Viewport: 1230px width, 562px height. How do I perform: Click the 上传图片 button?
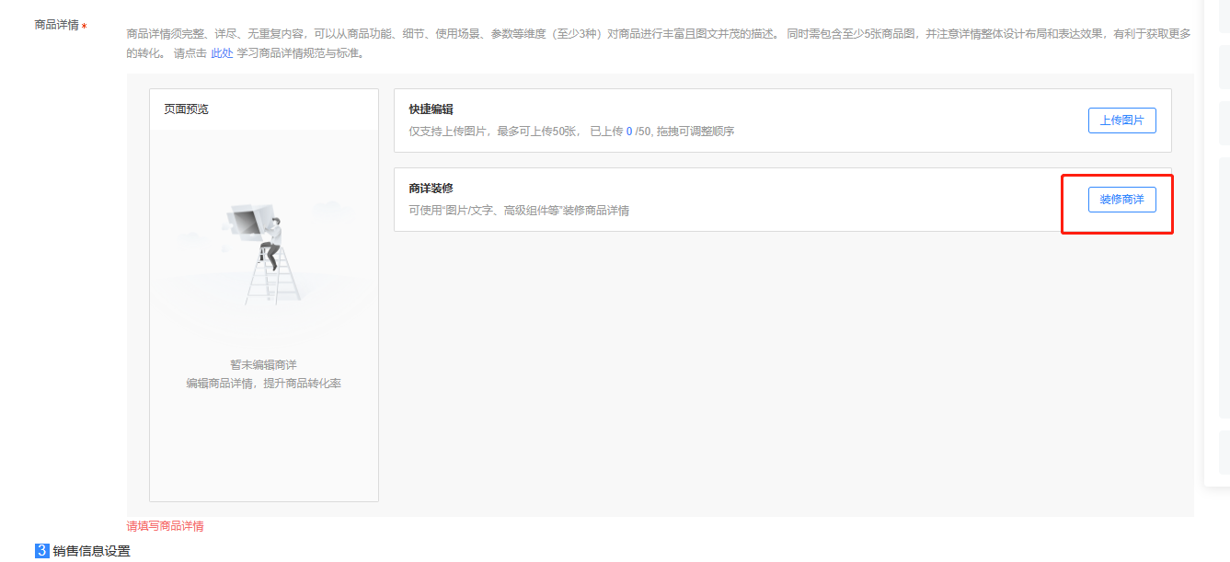1121,120
